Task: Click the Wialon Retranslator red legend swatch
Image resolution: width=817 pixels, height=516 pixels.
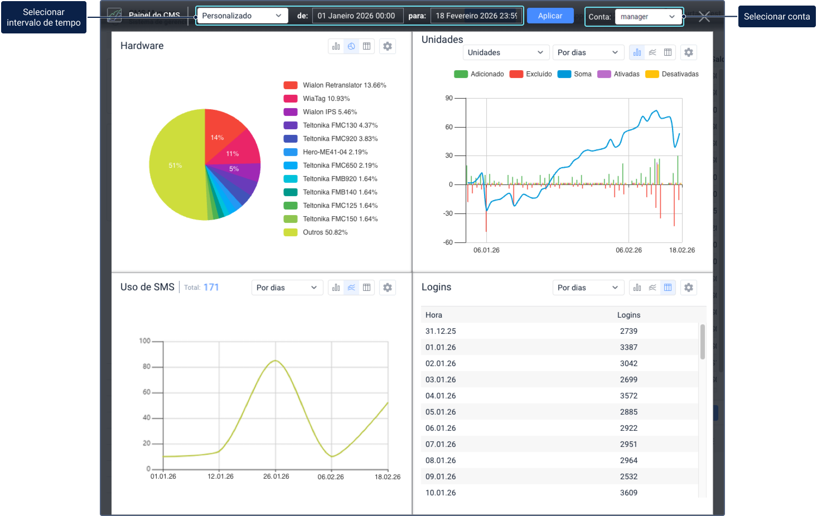Action: [x=291, y=85]
